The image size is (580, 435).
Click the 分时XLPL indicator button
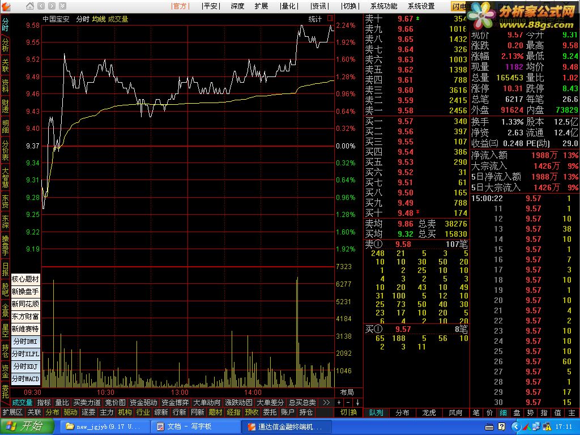(x=25, y=354)
